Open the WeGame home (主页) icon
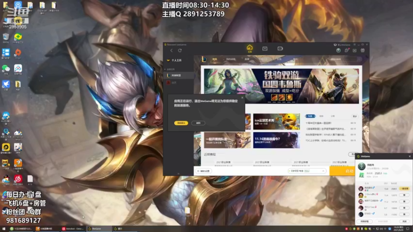413x232 pixels. 249,48
